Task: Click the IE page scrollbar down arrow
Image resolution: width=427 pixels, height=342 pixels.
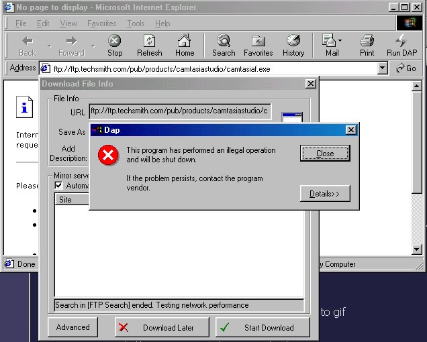Action: coord(417,249)
